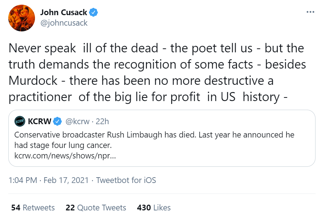Click John Cusack's blue verified badge

(94, 13)
